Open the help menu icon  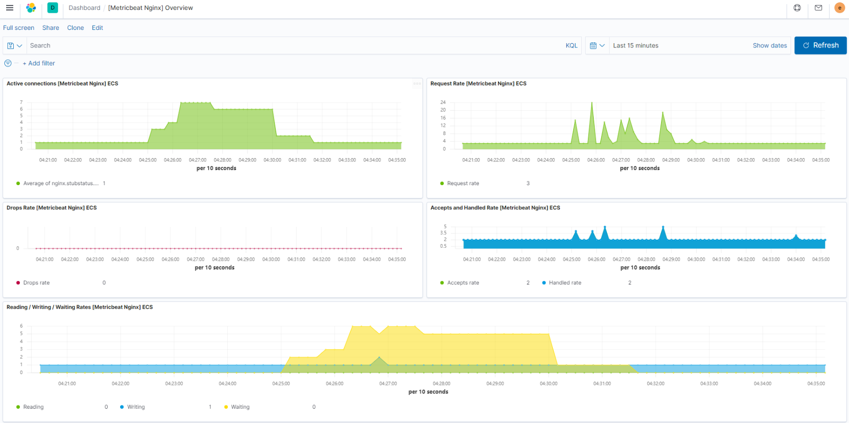pos(797,8)
